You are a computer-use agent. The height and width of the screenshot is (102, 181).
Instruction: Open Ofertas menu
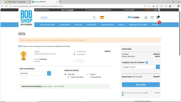coord(155,25)
